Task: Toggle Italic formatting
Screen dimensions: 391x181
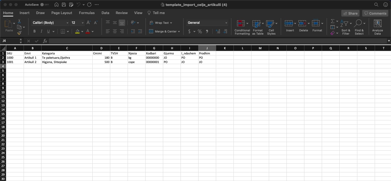Action: tap(42, 31)
